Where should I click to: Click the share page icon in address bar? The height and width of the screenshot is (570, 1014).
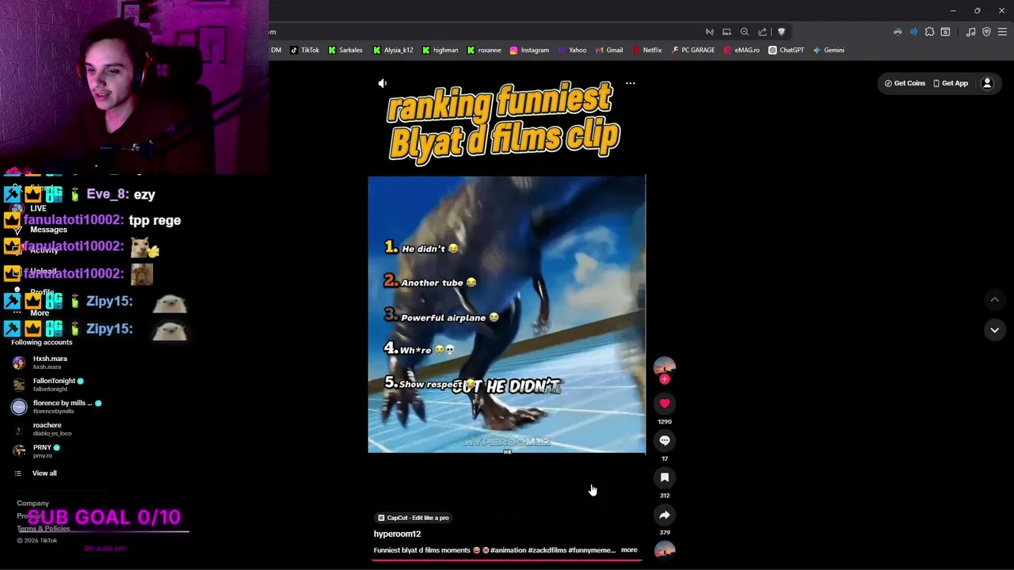(762, 32)
